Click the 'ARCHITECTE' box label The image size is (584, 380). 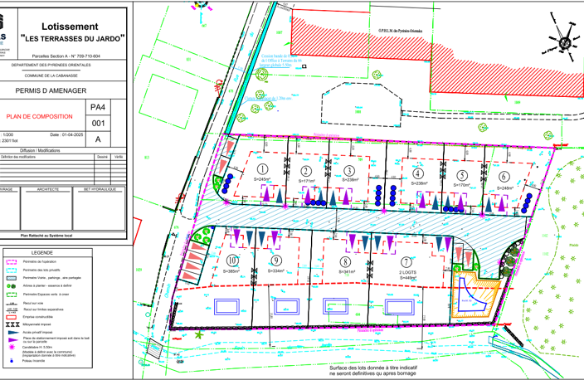[x=47, y=190]
